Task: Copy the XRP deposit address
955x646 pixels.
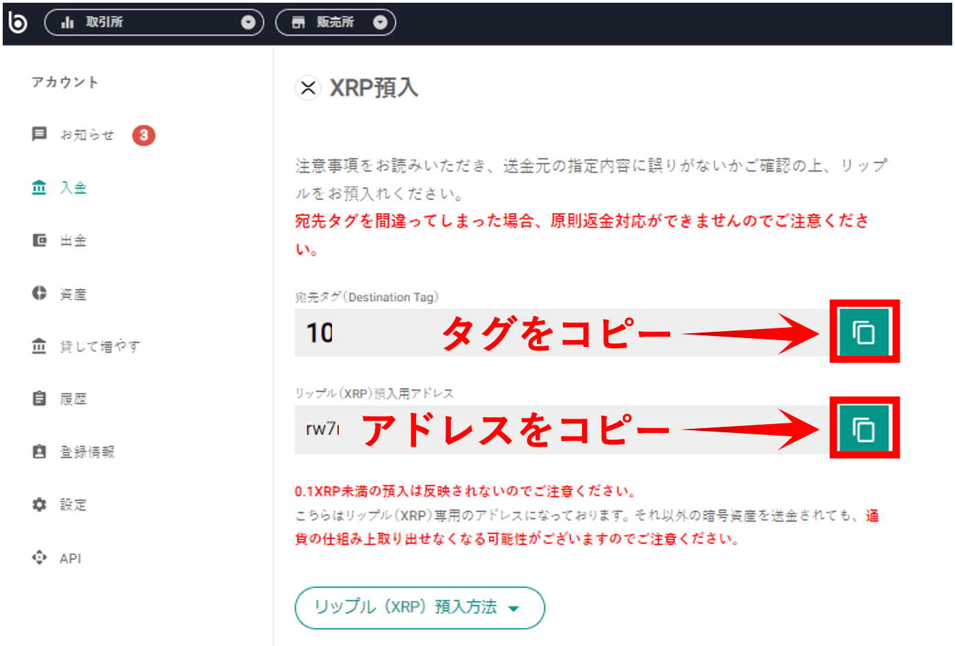Action: point(863,429)
